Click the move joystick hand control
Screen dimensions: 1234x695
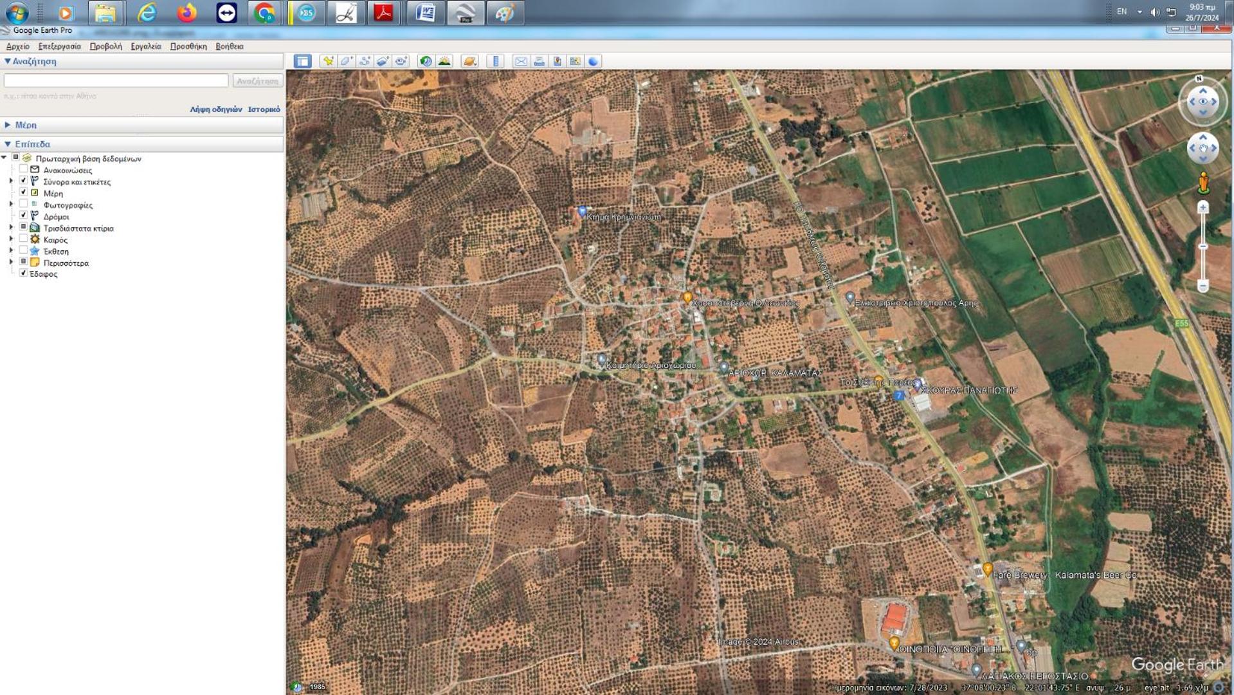coord(1202,148)
